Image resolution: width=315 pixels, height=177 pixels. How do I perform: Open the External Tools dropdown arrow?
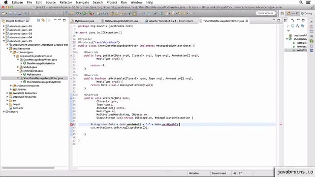[x=94, y=13]
